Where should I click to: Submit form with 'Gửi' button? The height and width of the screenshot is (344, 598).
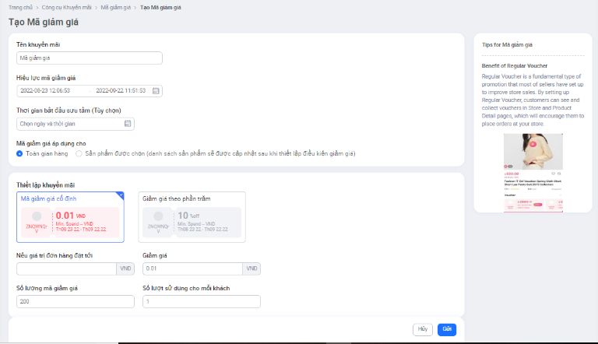[447, 329]
